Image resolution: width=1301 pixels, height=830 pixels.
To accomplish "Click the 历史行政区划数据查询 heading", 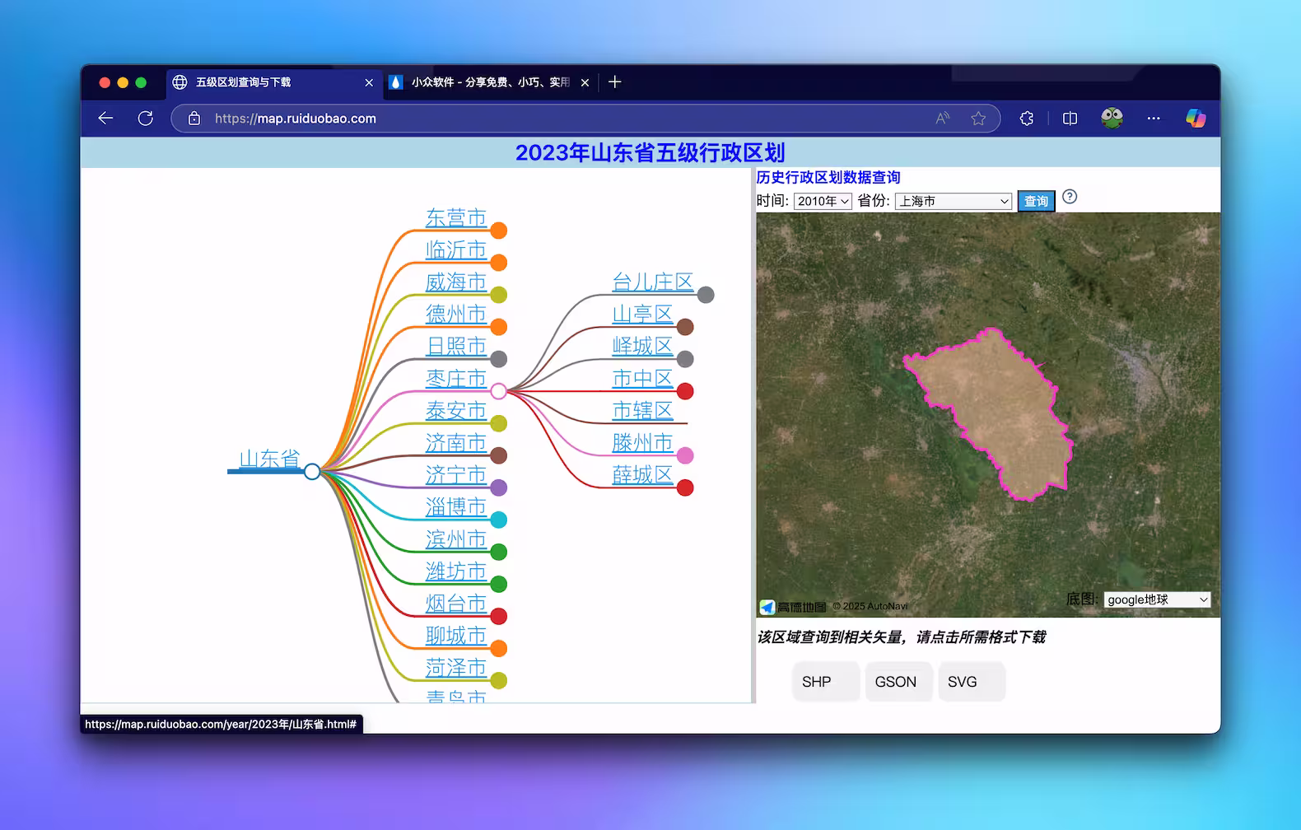I will 828,177.
